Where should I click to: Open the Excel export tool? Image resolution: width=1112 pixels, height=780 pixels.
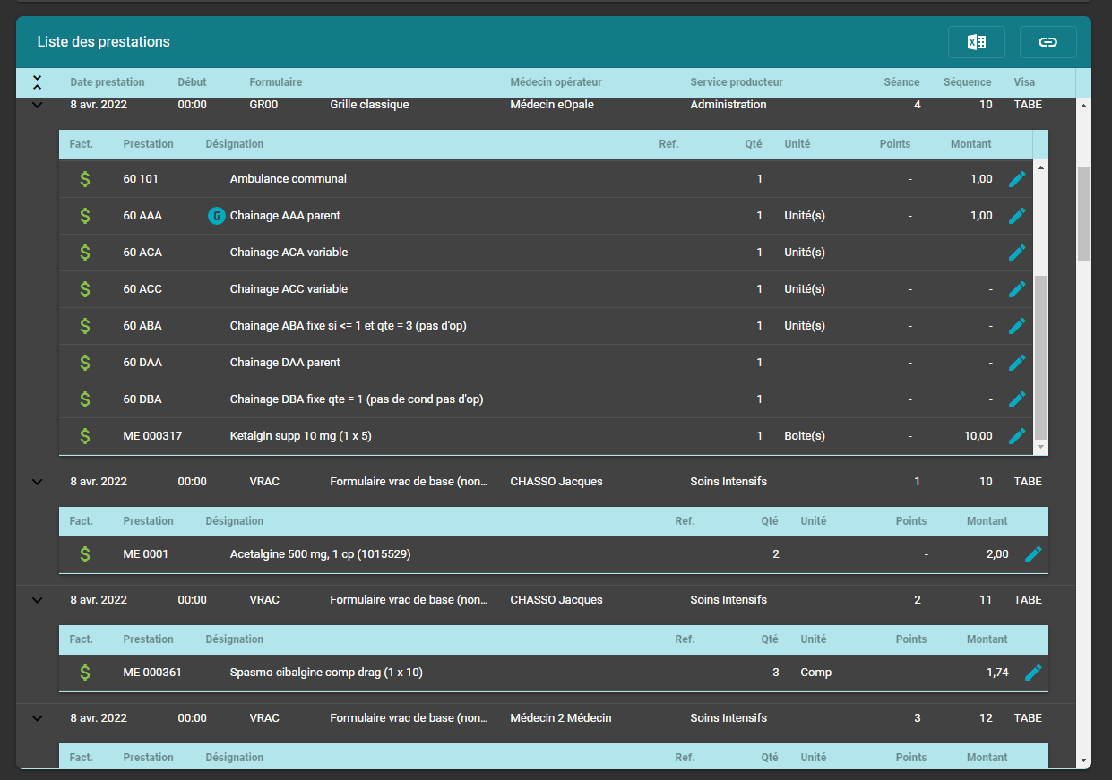976,41
